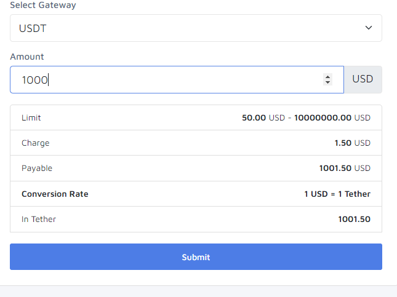The width and height of the screenshot is (397, 297).
Task: Click the 1 USD = 1 Tether rate
Action: pos(337,194)
